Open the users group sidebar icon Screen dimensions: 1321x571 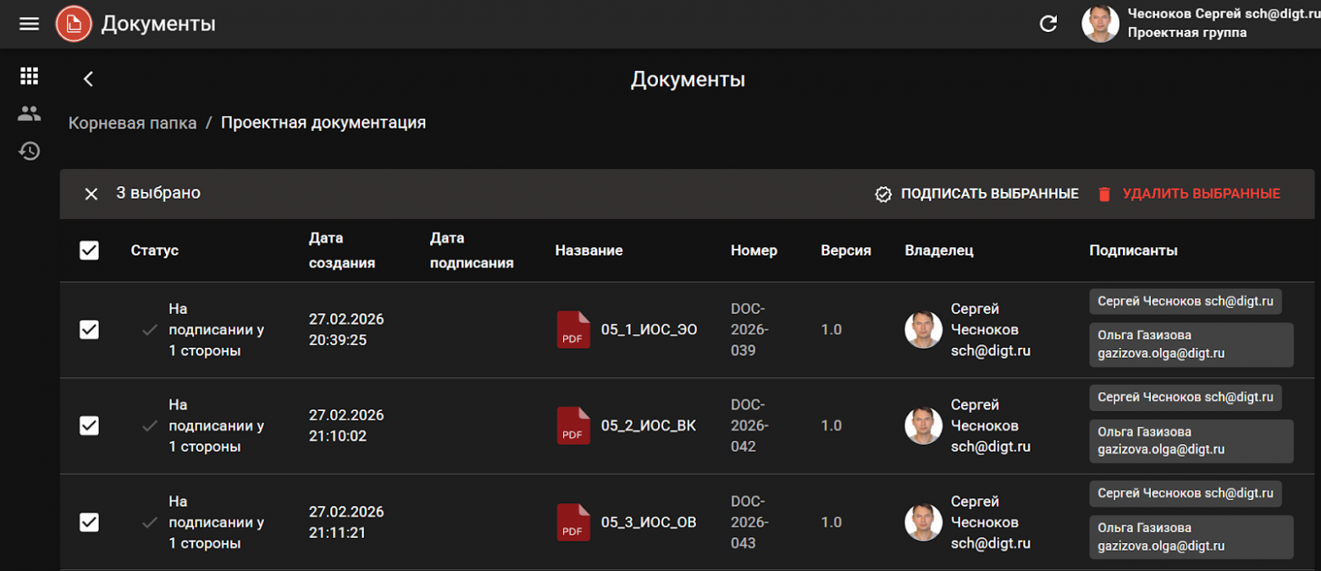30,113
